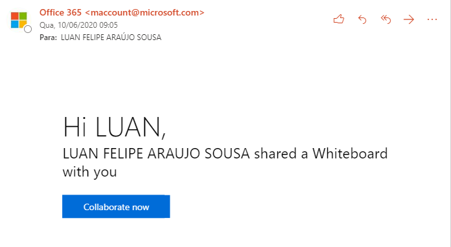Reply to the Office 365 email

pyautogui.click(x=362, y=19)
